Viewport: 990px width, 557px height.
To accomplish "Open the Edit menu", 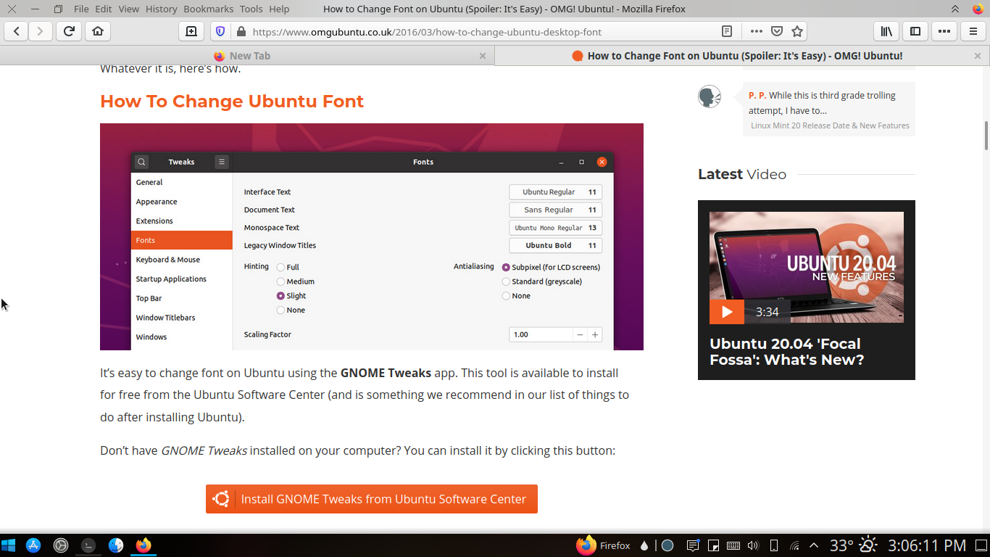I will click(104, 9).
